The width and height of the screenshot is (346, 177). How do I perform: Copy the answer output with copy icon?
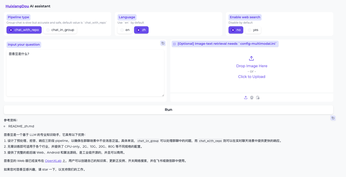(x=333, y=118)
